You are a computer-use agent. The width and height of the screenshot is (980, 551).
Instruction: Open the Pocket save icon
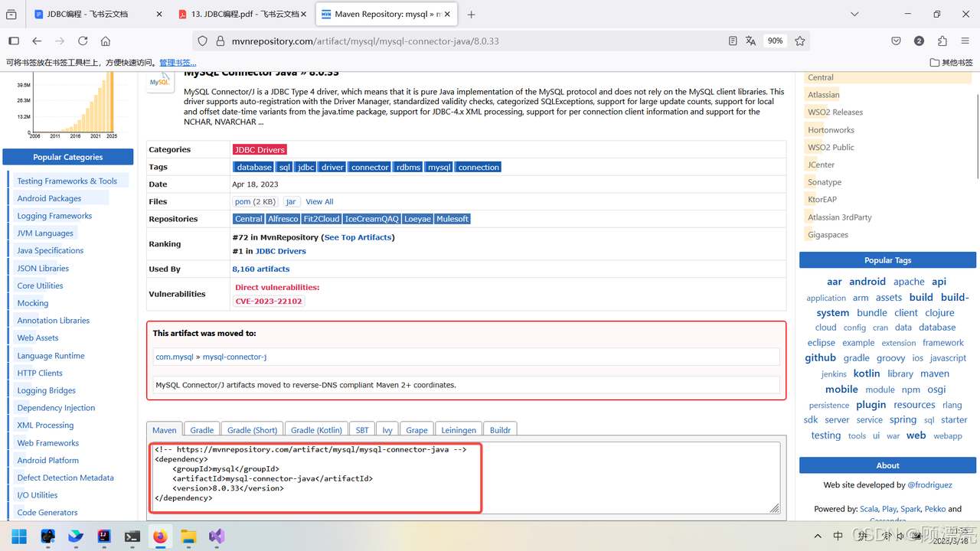896,41
